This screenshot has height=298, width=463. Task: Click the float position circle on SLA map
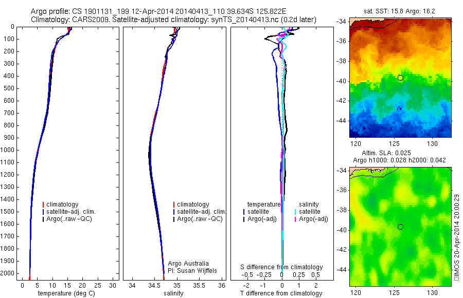[400, 227]
